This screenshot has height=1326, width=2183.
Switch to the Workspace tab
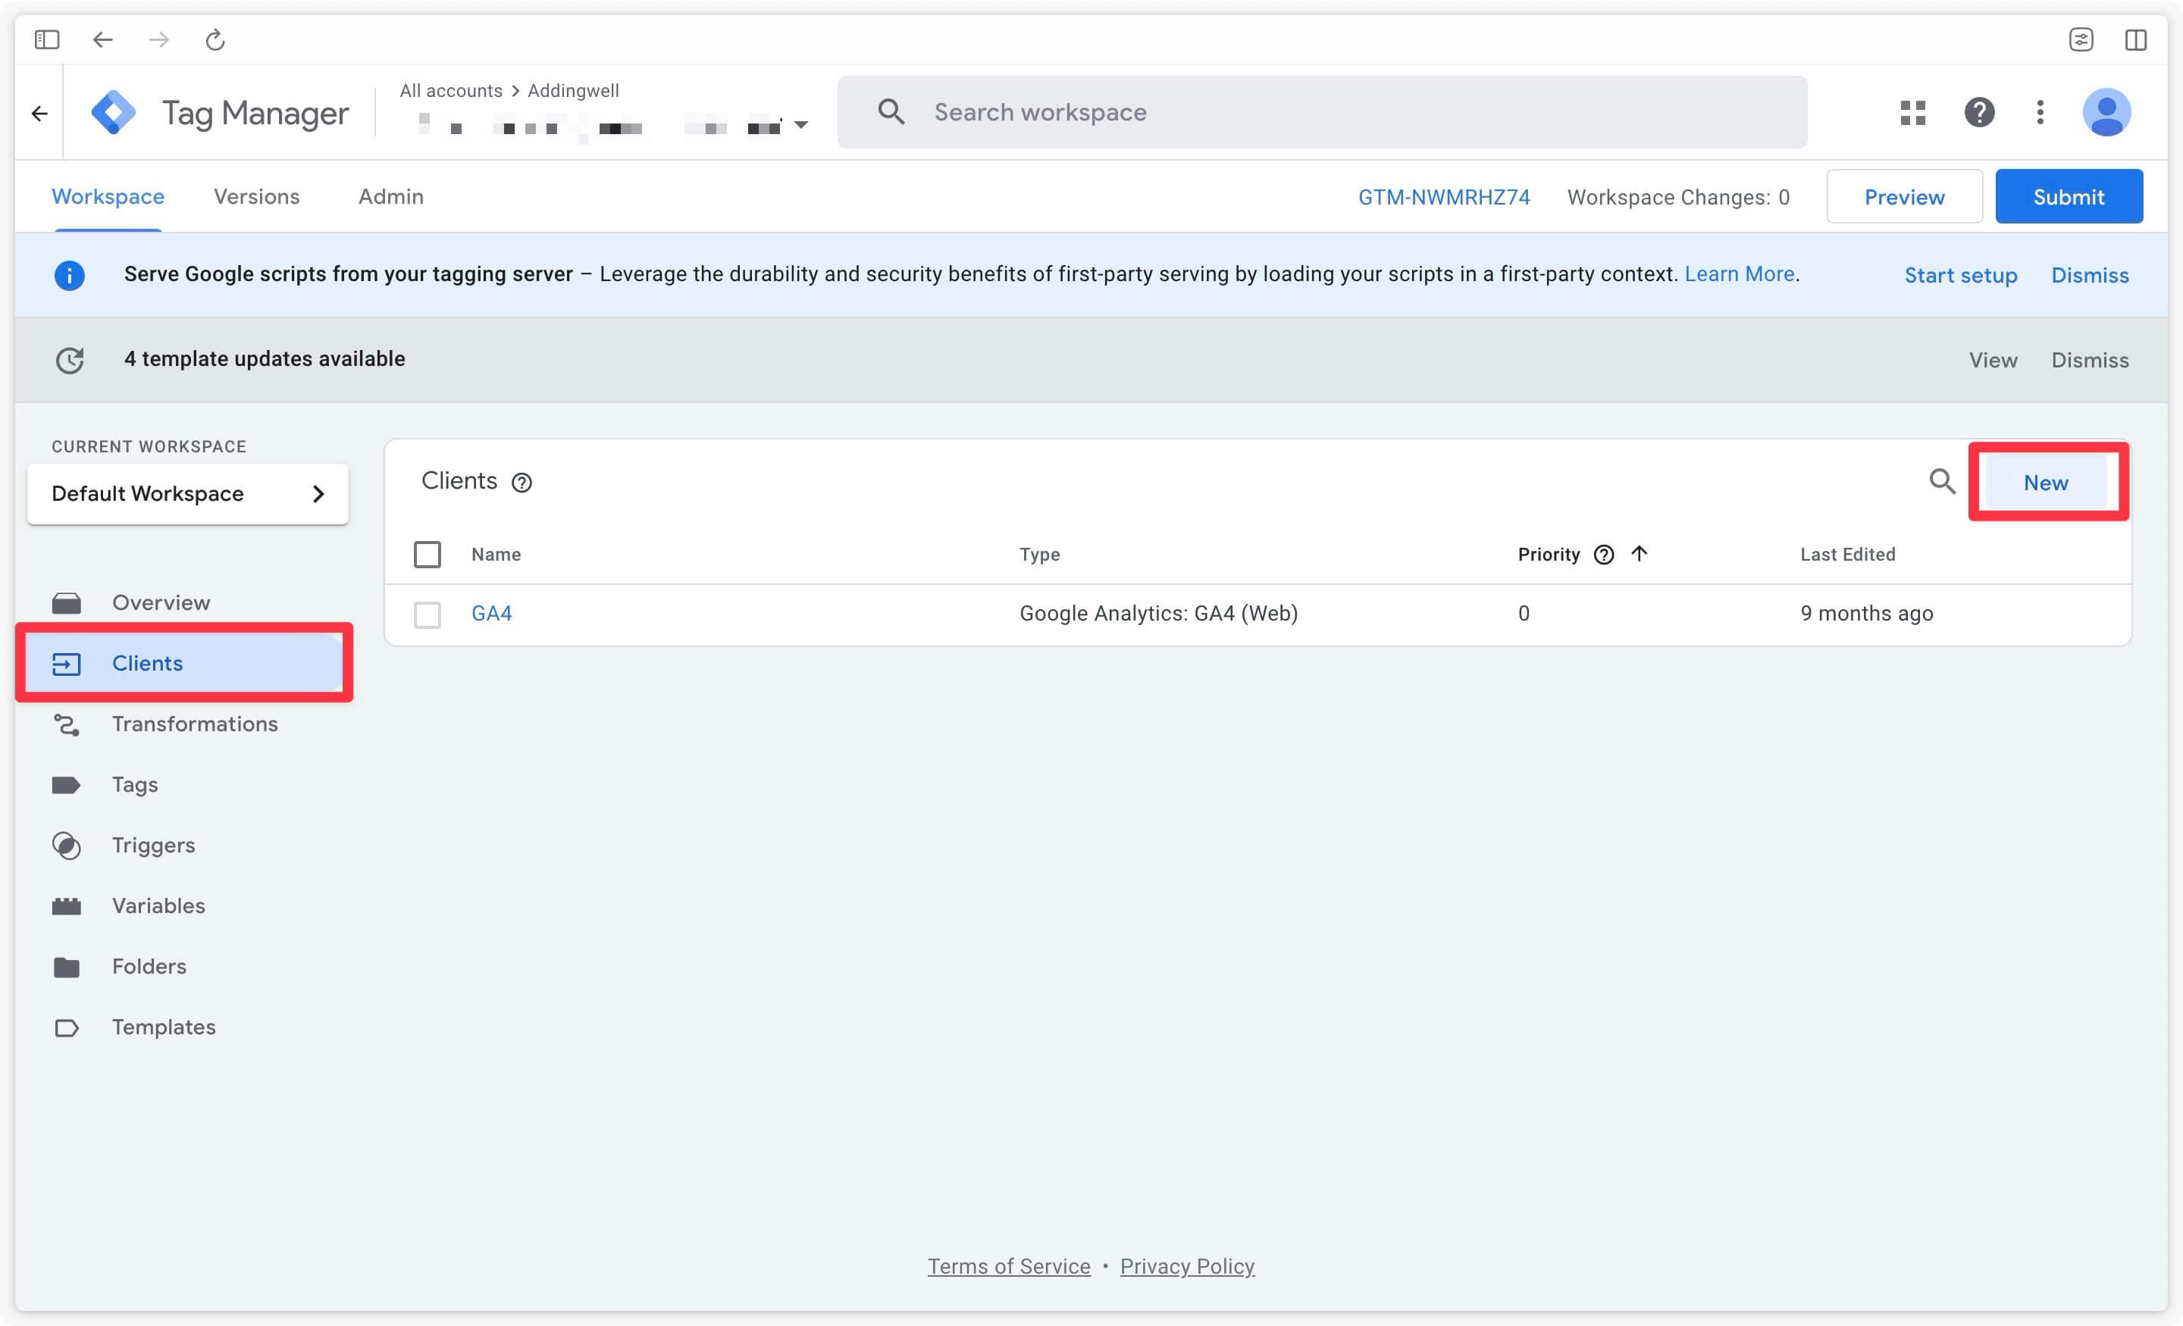(108, 197)
